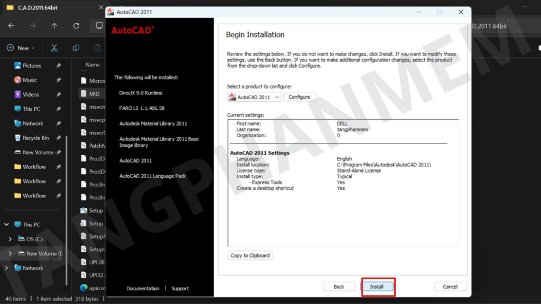Navigate back with the back arrow
Image resolution: width=541 pixels, height=304 pixels.
[11, 26]
